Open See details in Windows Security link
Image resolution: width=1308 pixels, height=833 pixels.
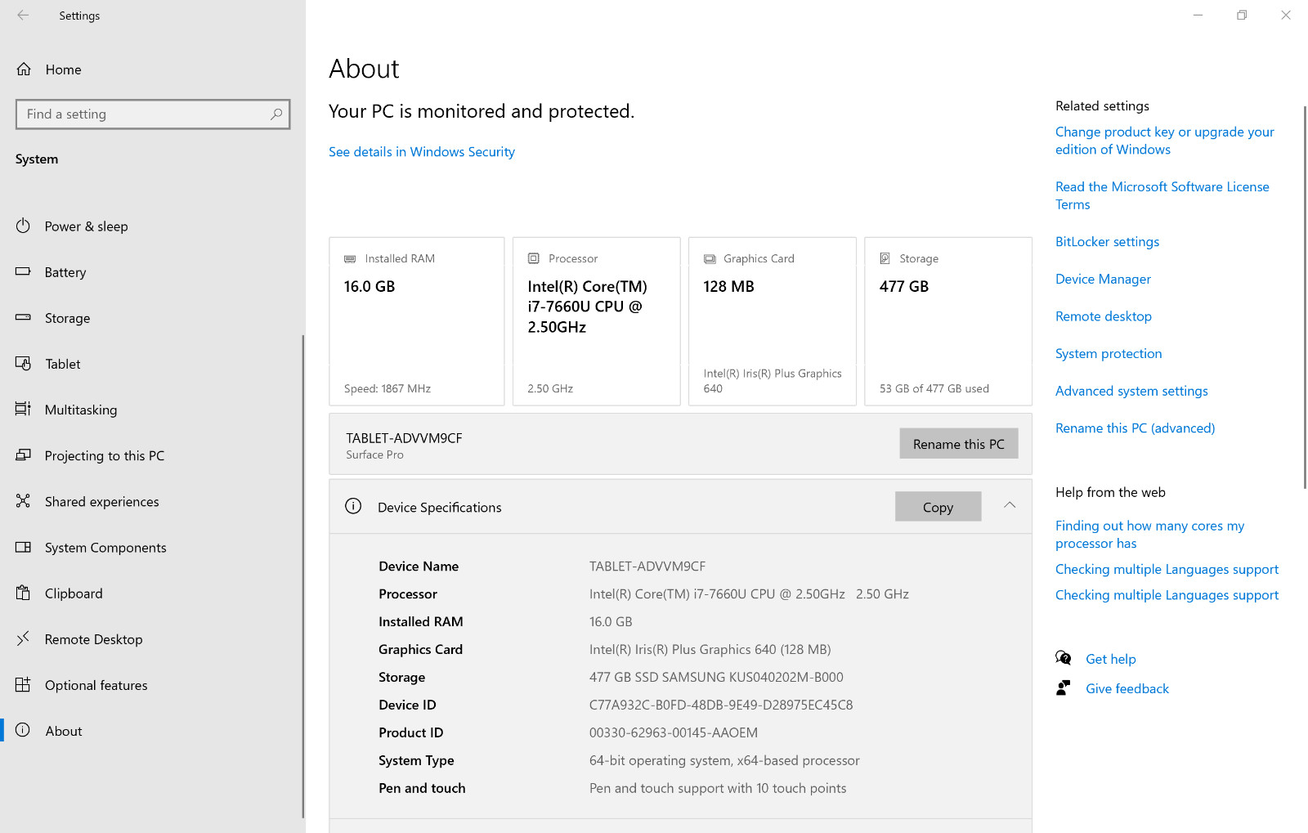click(422, 152)
